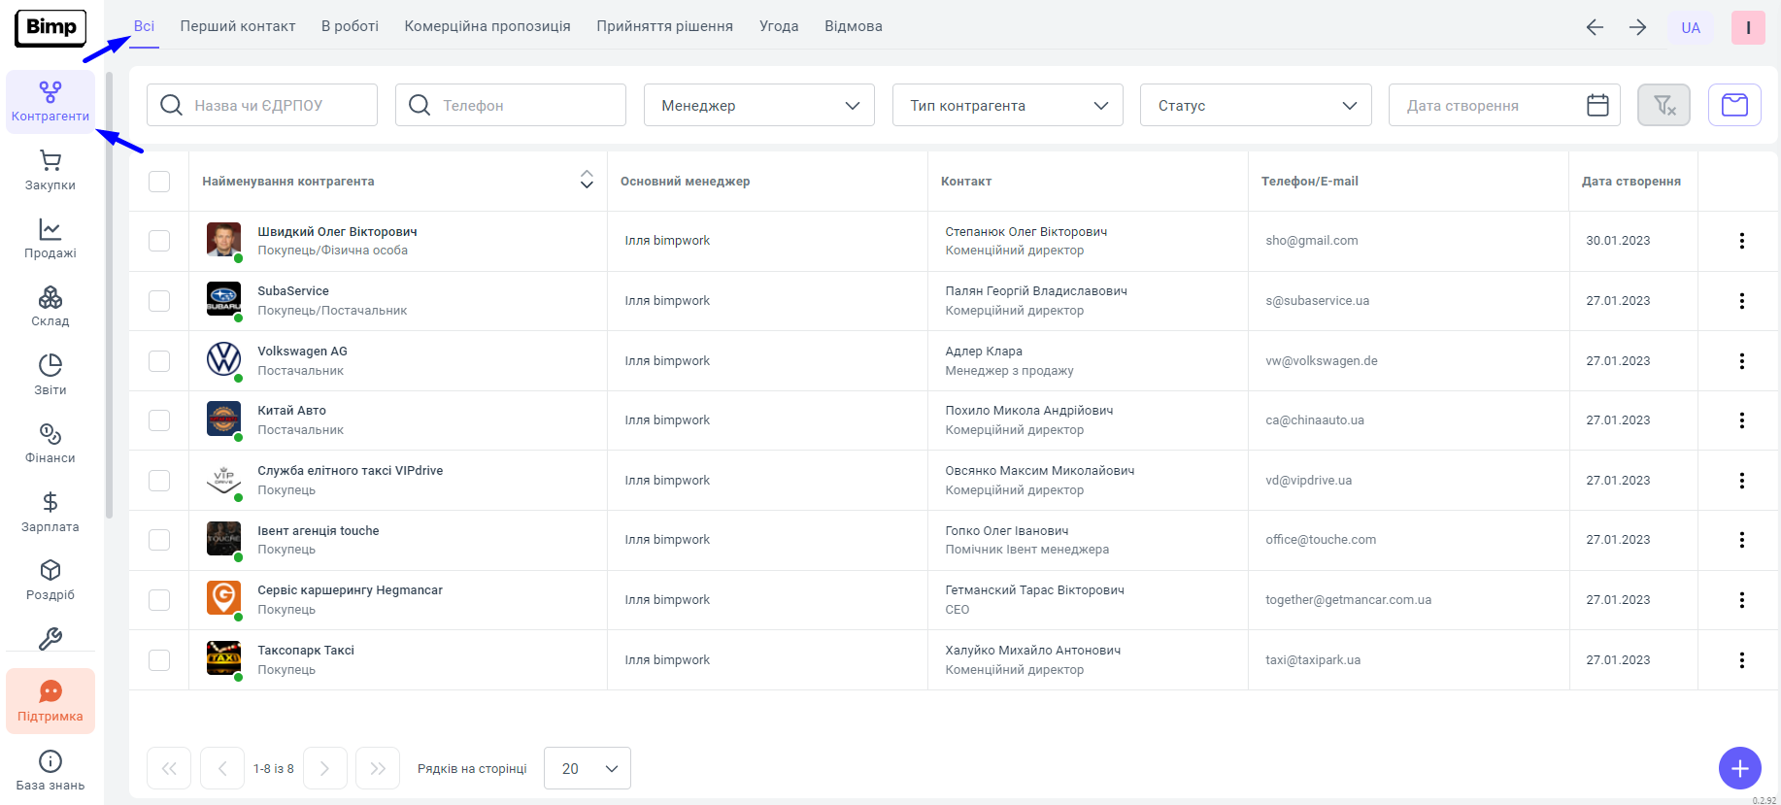Switch to the Комерційна пропозиція tab
The height and width of the screenshot is (805, 1781).
487,26
